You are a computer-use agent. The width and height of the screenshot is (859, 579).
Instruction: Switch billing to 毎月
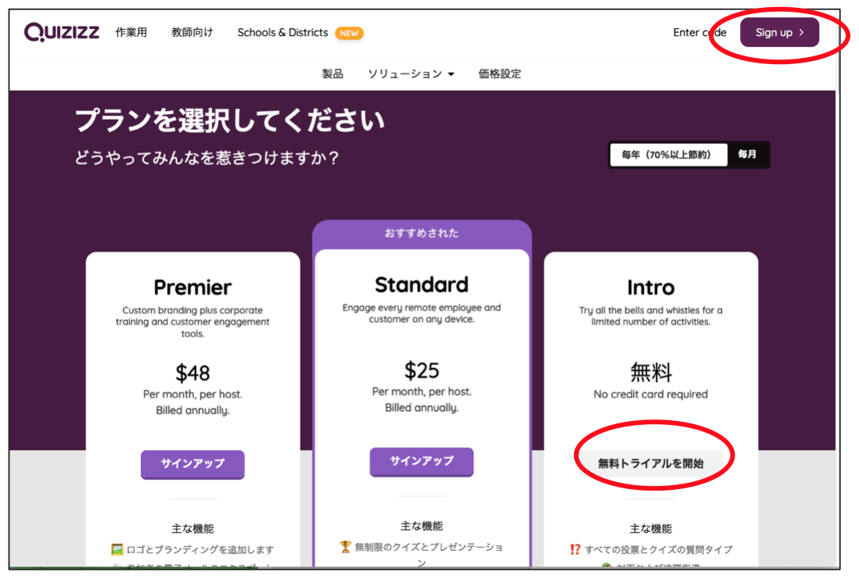[x=747, y=155]
